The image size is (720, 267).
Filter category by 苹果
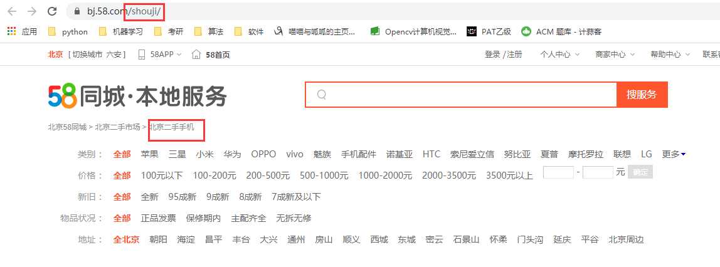pyautogui.click(x=150, y=154)
